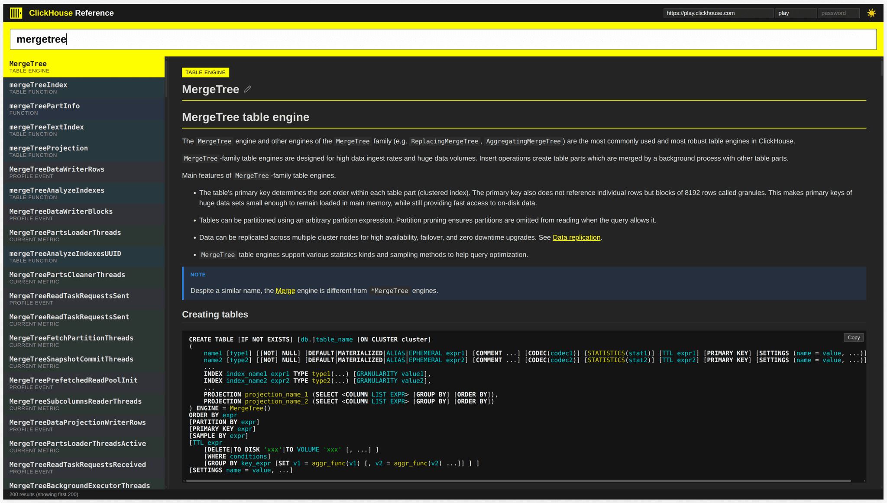Open mergeTreeProjection result

click(x=84, y=151)
